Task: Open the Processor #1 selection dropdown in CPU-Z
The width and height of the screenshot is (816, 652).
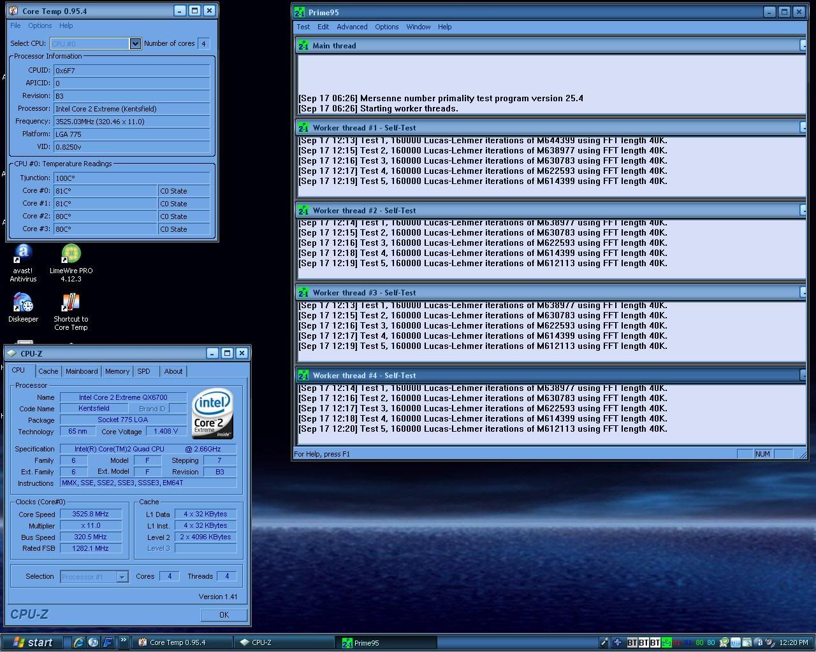Action: [x=122, y=576]
